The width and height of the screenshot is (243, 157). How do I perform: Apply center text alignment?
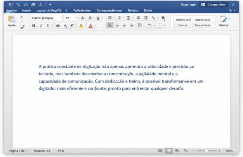coord(117,25)
